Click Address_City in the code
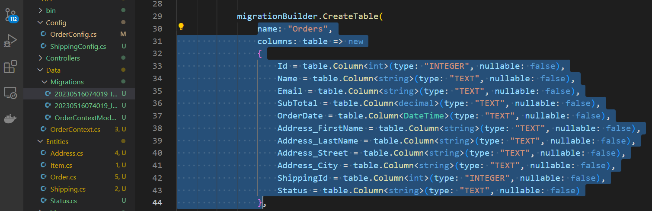The height and width of the screenshot is (211, 652). (x=308, y=166)
